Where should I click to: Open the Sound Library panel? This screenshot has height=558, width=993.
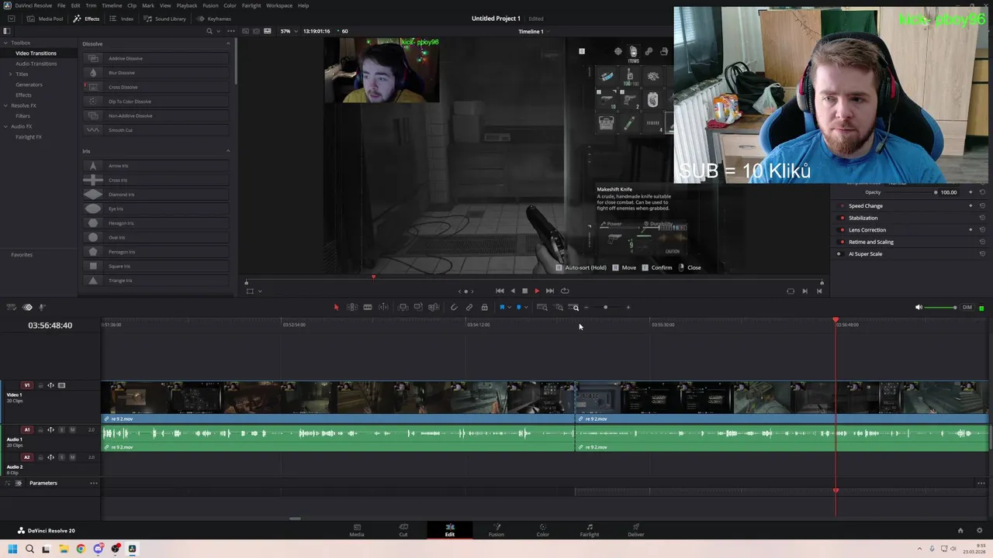(164, 19)
